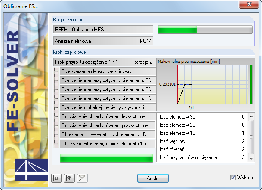Image resolution: width=262 pixels, height=190 pixels.
Task: Click the 0.292101 axis value on graph
Action: tap(167, 84)
